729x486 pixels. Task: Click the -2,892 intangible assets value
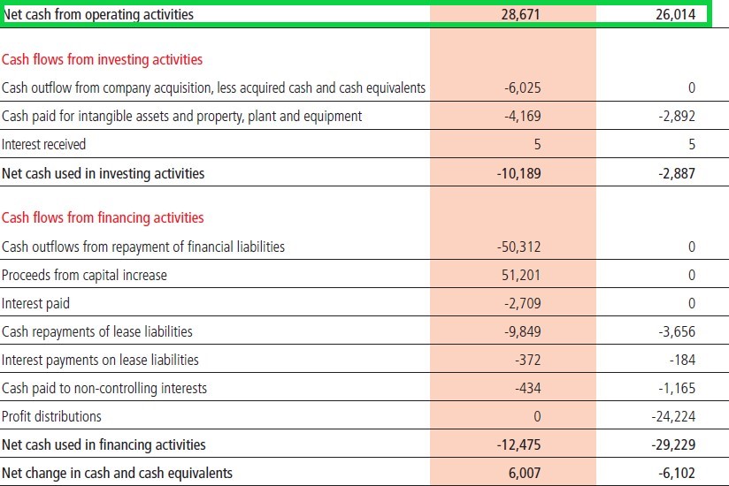678,116
